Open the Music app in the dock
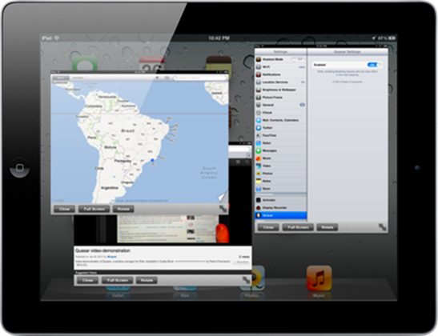 pos(319,278)
